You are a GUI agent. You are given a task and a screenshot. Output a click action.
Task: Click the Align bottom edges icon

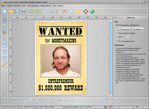pos(119,101)
